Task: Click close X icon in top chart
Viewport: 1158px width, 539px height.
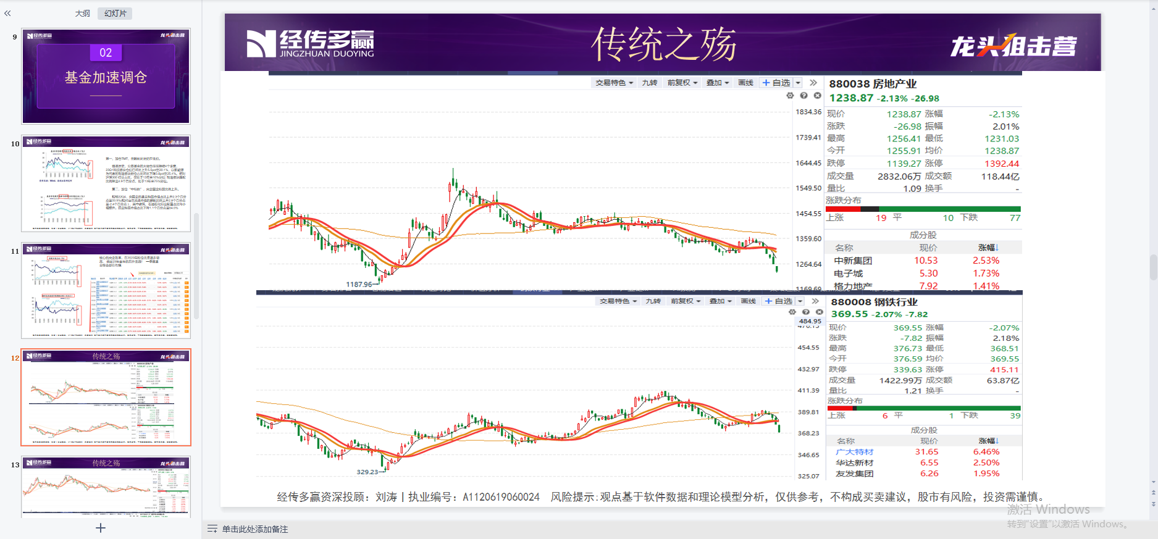Action: [x=817, y=96]
